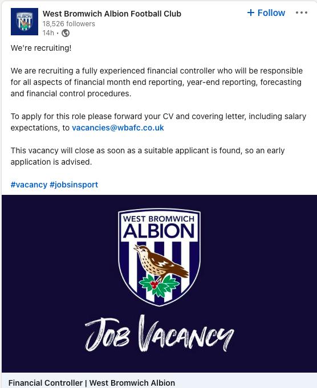Click the 18,526 followers count
317x388 pixels.
(68, 24)
